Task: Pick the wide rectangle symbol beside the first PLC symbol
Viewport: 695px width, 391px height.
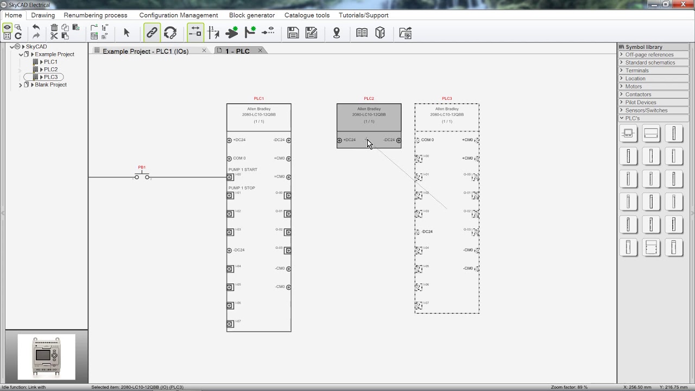Action: [651, 133]
